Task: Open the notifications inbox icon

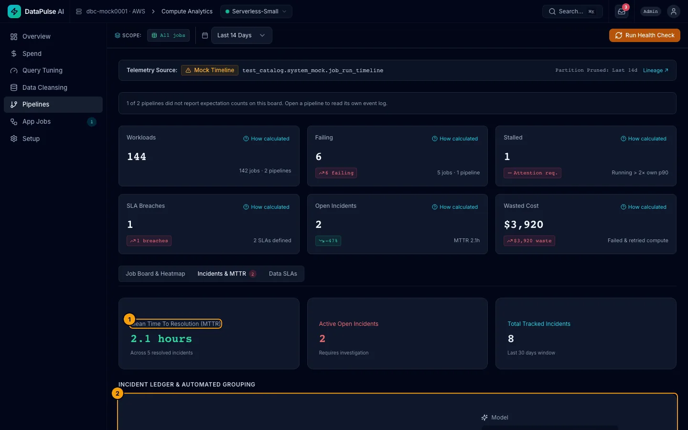Action: click(x=622, y=11)
